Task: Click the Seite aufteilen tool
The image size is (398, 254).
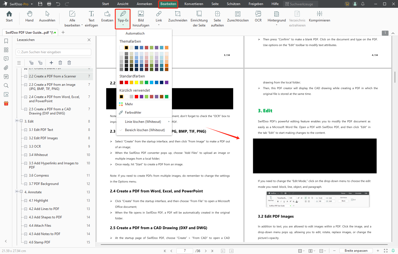Action: tap(217, 19)
